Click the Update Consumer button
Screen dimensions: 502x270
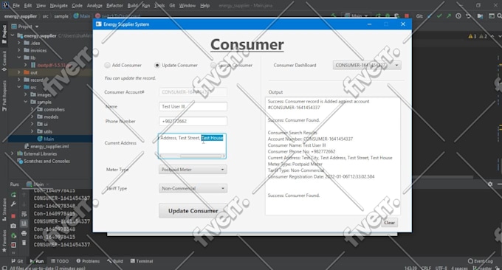[193, 211]
